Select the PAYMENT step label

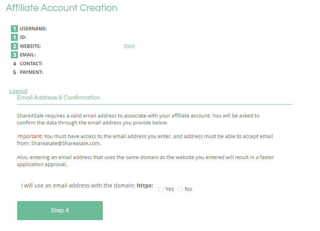point(32,72)
